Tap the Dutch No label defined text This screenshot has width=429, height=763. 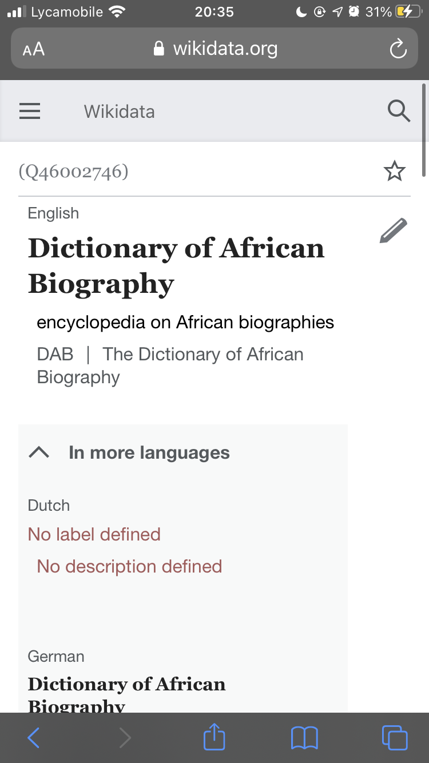(94, 534)
